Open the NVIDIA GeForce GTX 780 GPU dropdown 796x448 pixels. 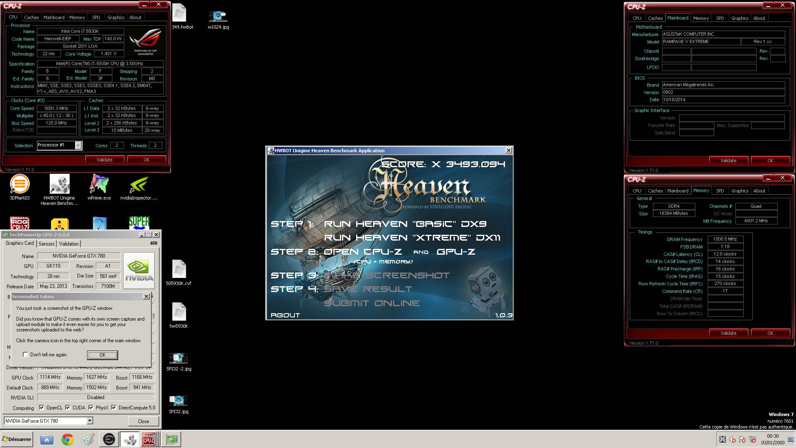click(90, 421)
